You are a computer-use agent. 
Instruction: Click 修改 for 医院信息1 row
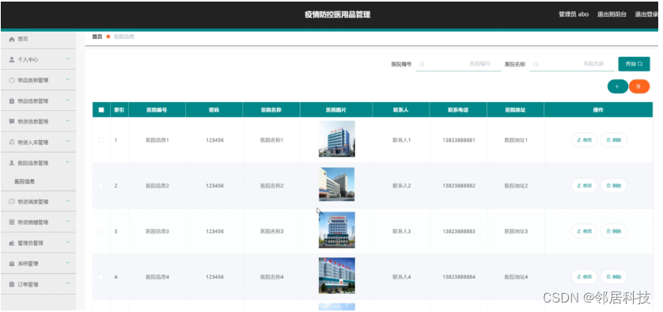click(x=585, y=140)
